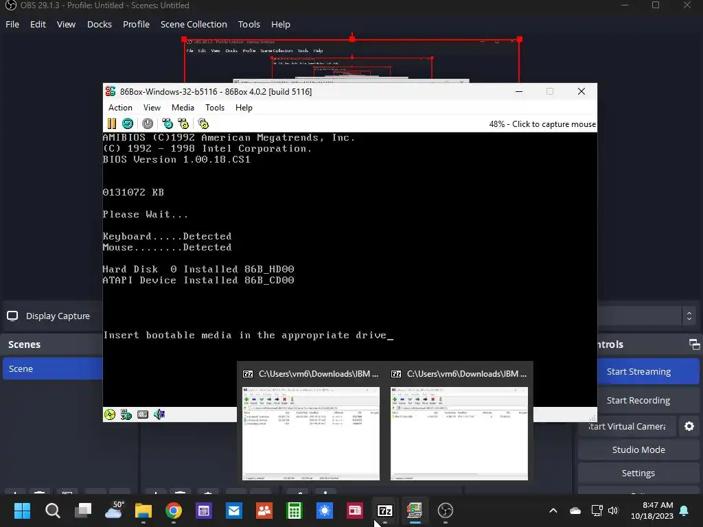Click Start Streaming in OBS
Viewport: 703px width, 527px height.
click(648, 371)
